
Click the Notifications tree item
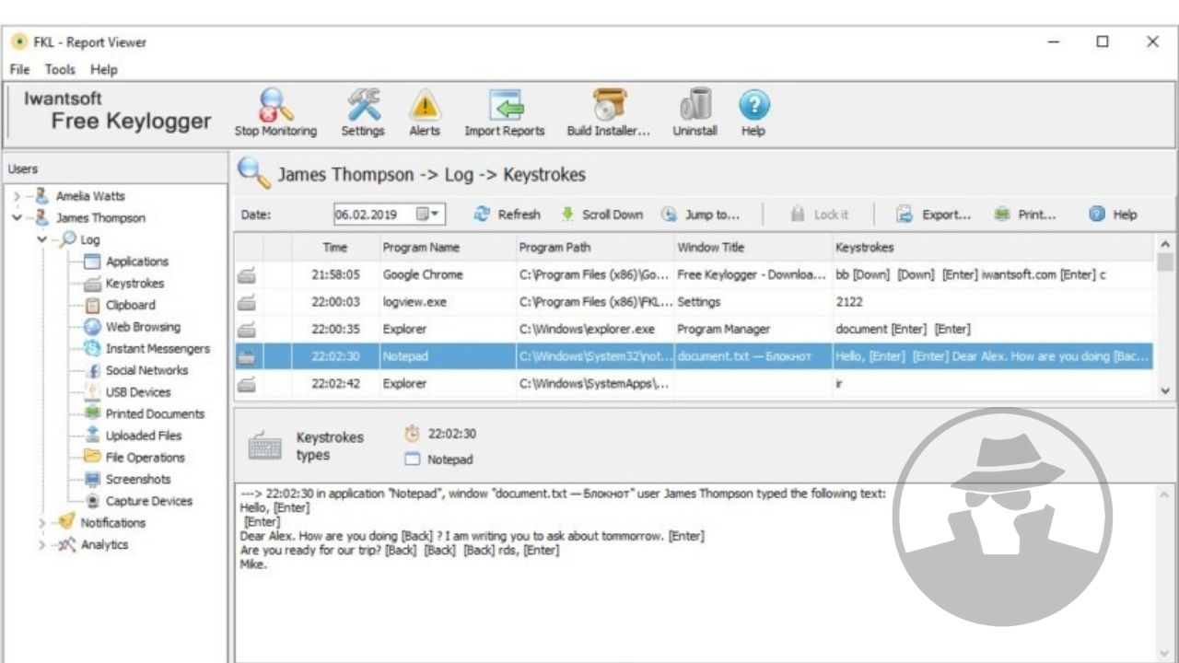[112, 523]
